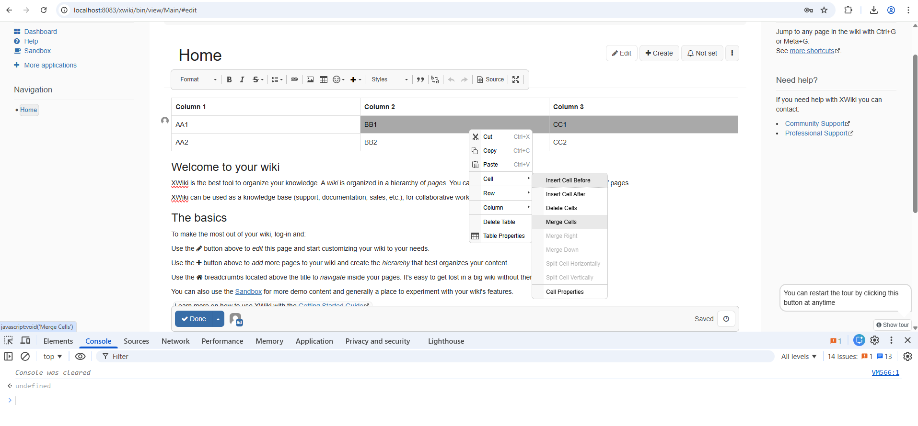This screenshot has width=918, height=426.
Task: Toggle live expression eye icon
Action: (81, 357)
